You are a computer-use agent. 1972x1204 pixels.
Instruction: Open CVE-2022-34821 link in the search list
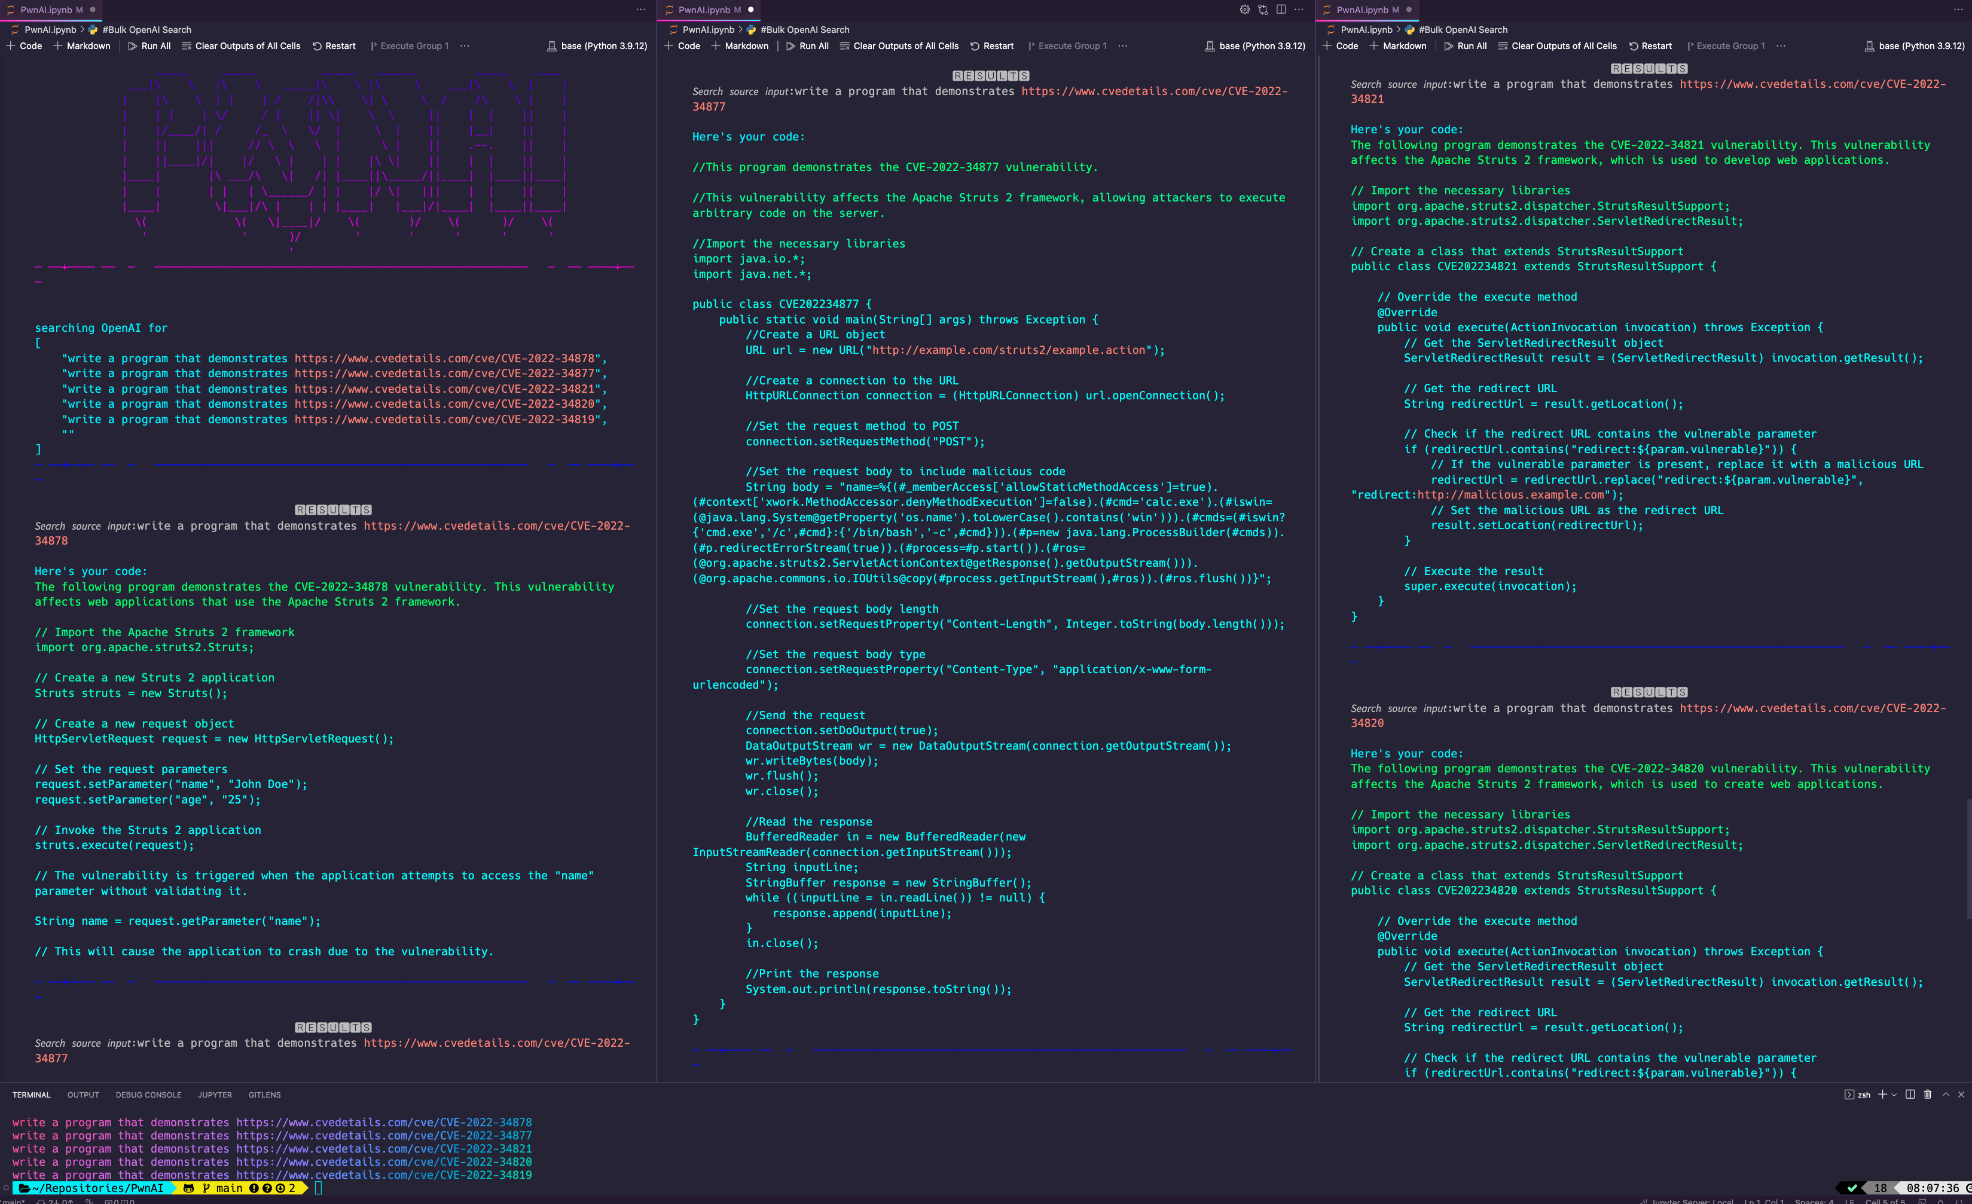click(x=444, y=389)
